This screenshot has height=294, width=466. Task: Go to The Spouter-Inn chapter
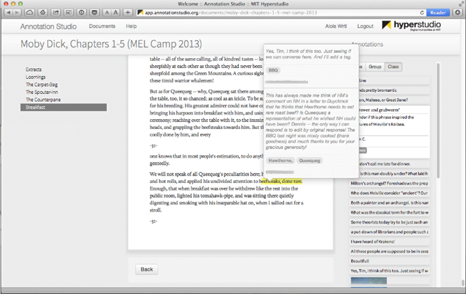42,93
